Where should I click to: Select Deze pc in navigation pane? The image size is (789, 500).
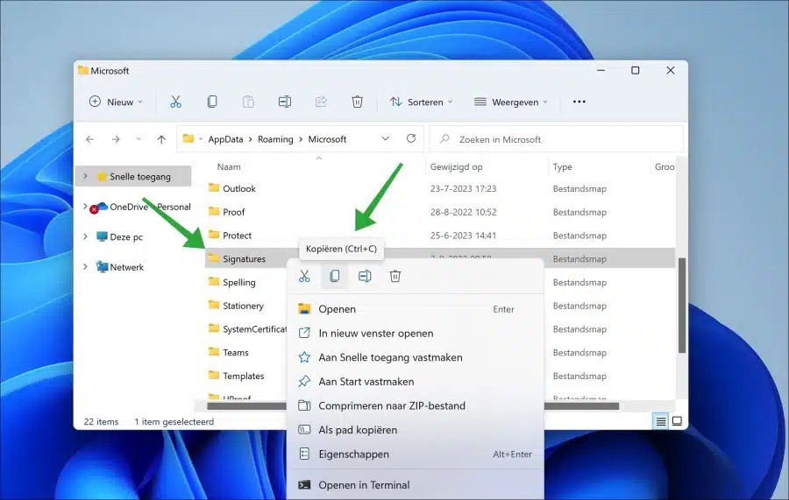tap(126, 236)
